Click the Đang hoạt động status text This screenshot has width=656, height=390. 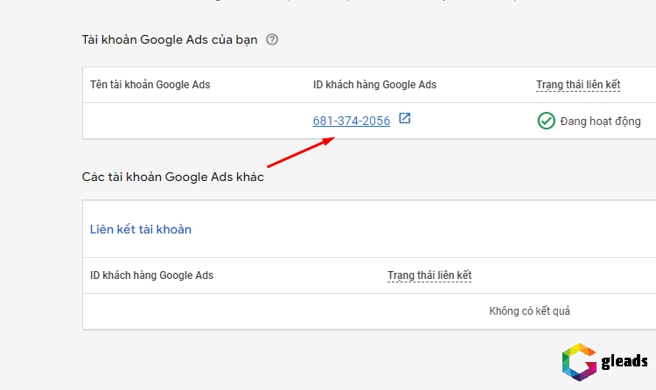tap(601, 122)
